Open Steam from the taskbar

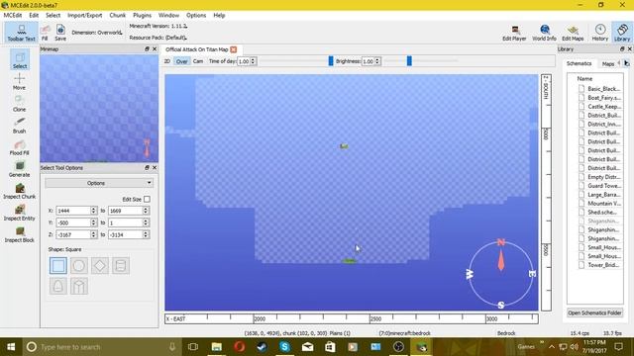click(x=262, y=347)
